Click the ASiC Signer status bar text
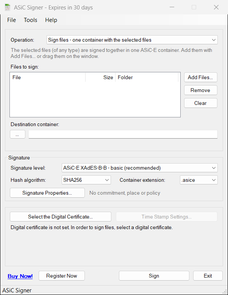The height and width of the screenshot is (295, 228). 17,290
